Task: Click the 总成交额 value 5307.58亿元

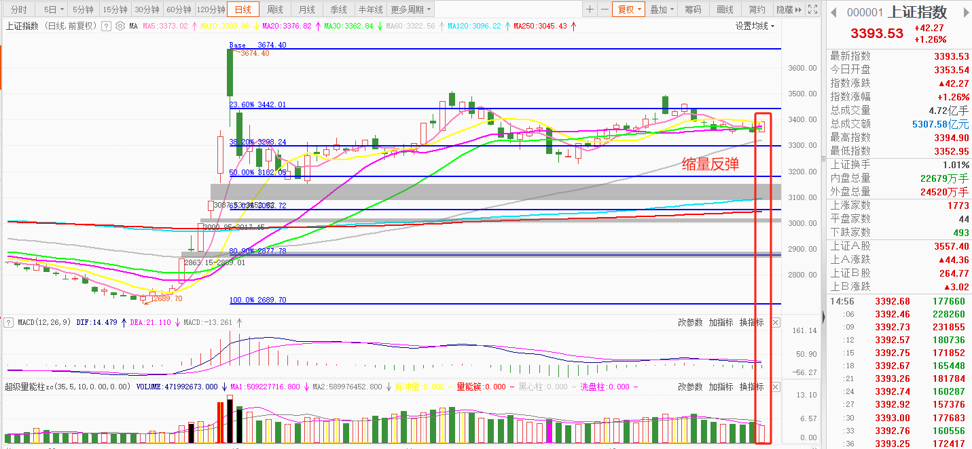Action: click(940, 124)
